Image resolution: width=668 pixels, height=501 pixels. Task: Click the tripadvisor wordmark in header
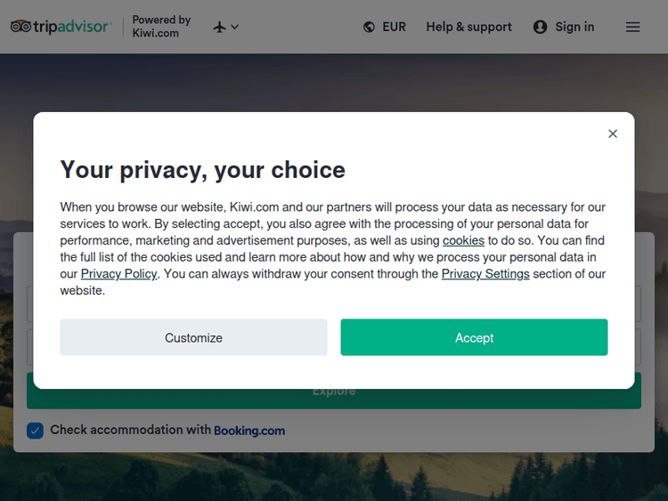tap(73, 27)
